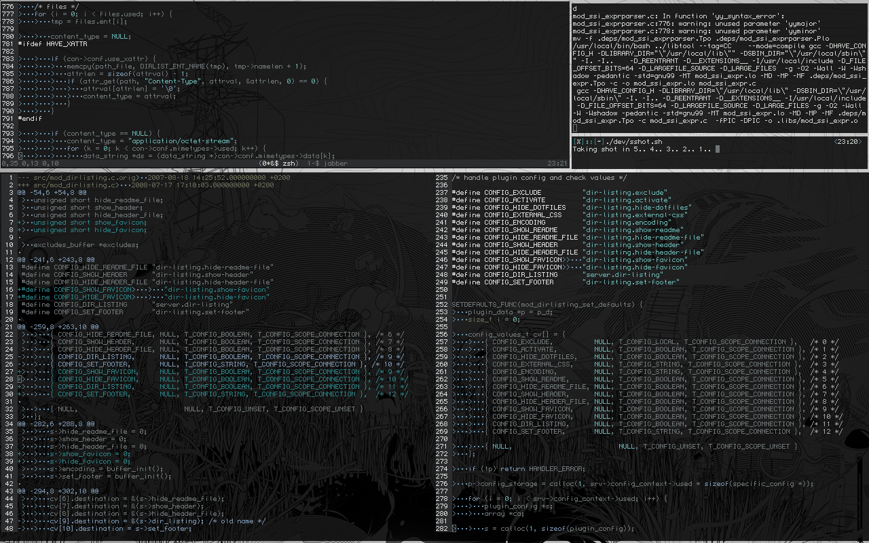
Task: Click the "+++ src/mod_dirlisting.c" diff header
Action: coord(145,185)
